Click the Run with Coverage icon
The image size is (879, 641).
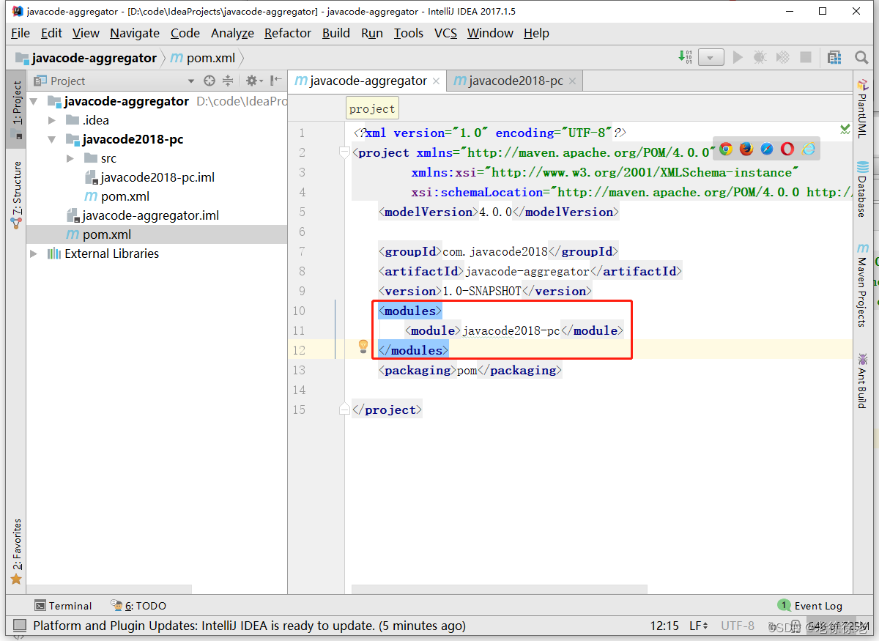(x=782, y=57)
